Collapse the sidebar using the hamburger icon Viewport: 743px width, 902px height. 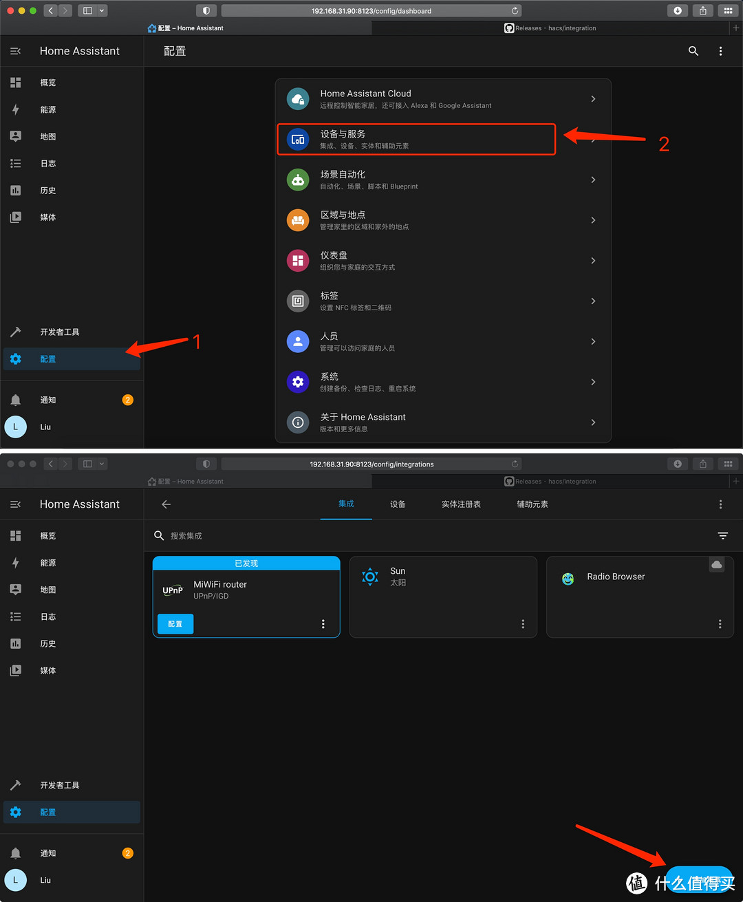click(15, 50)
